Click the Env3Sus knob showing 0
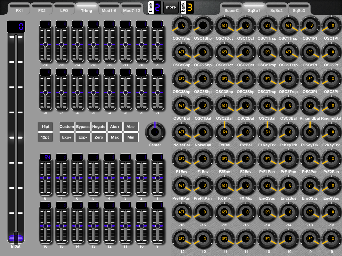Image resolution: width=342 pixels, height=256 pixels. tap(331, 185)
